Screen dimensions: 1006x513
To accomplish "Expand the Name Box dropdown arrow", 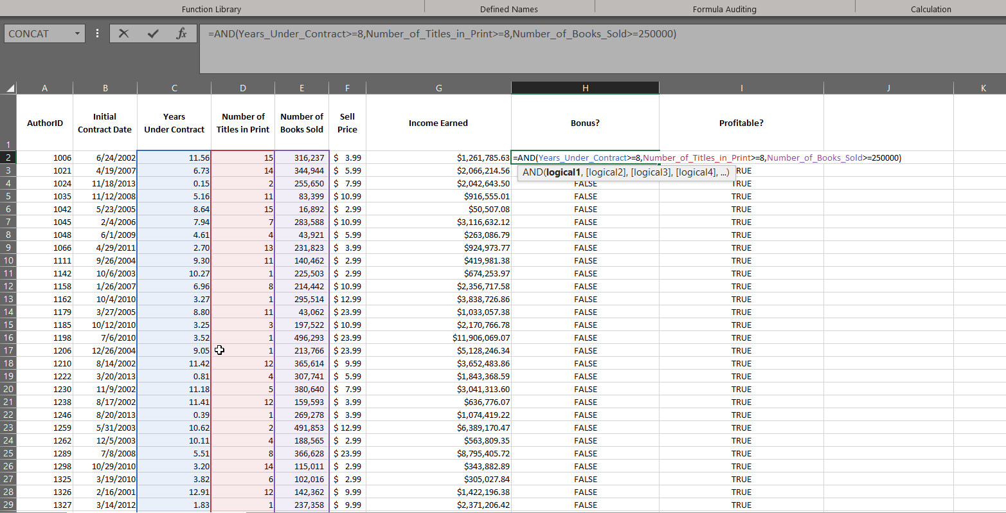I will pyautogui.click(x=77, y=34).
